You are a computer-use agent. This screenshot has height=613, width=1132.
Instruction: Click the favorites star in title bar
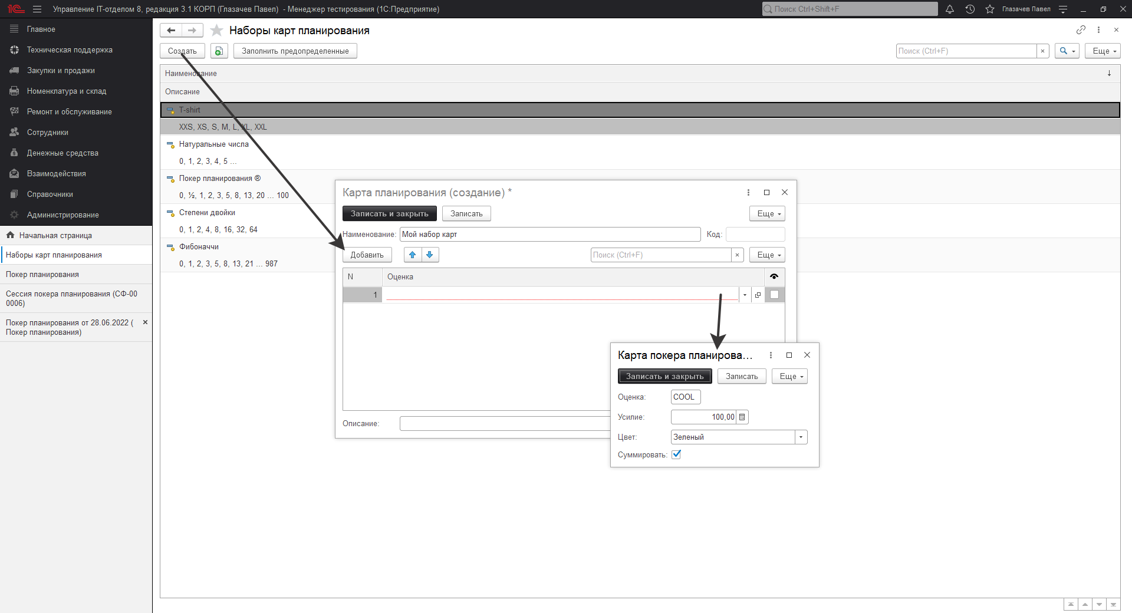pyautogui.click(x=990, y=9)
